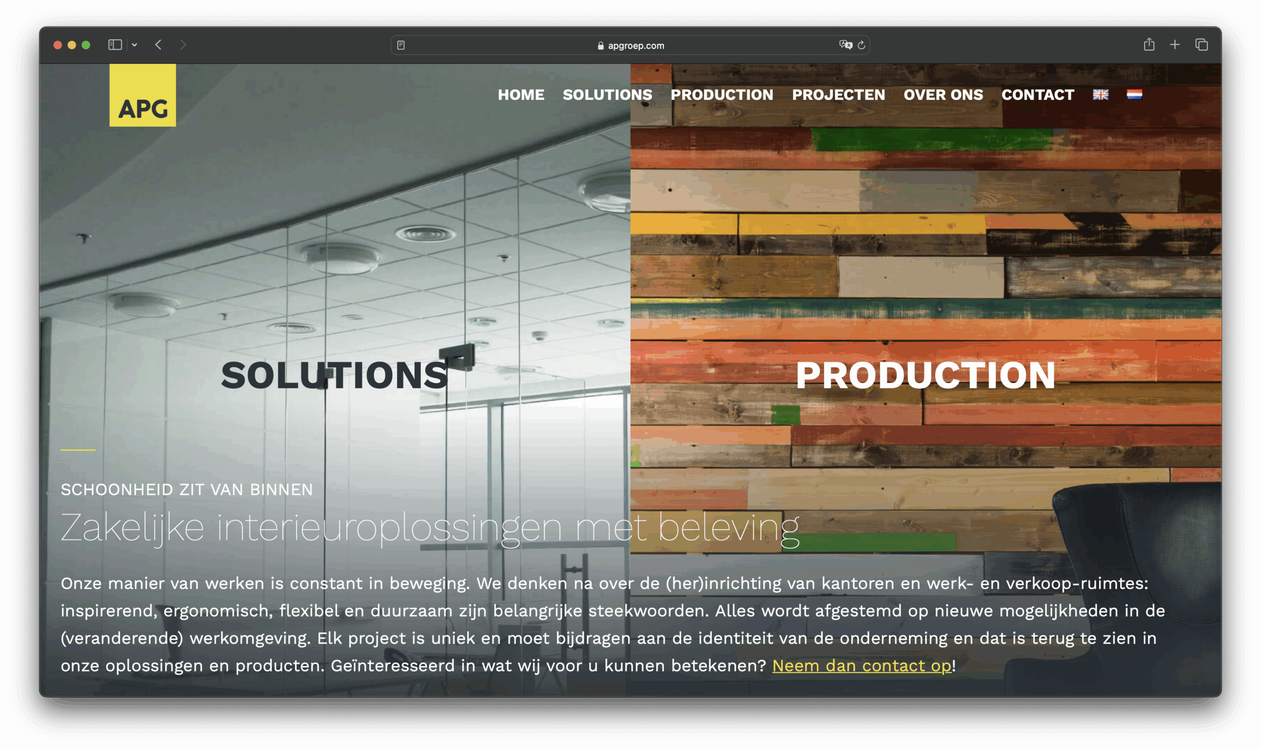Screen dimensions: 1261x749
Task: Open Reader view in the address bar
Action: [400, 45]
